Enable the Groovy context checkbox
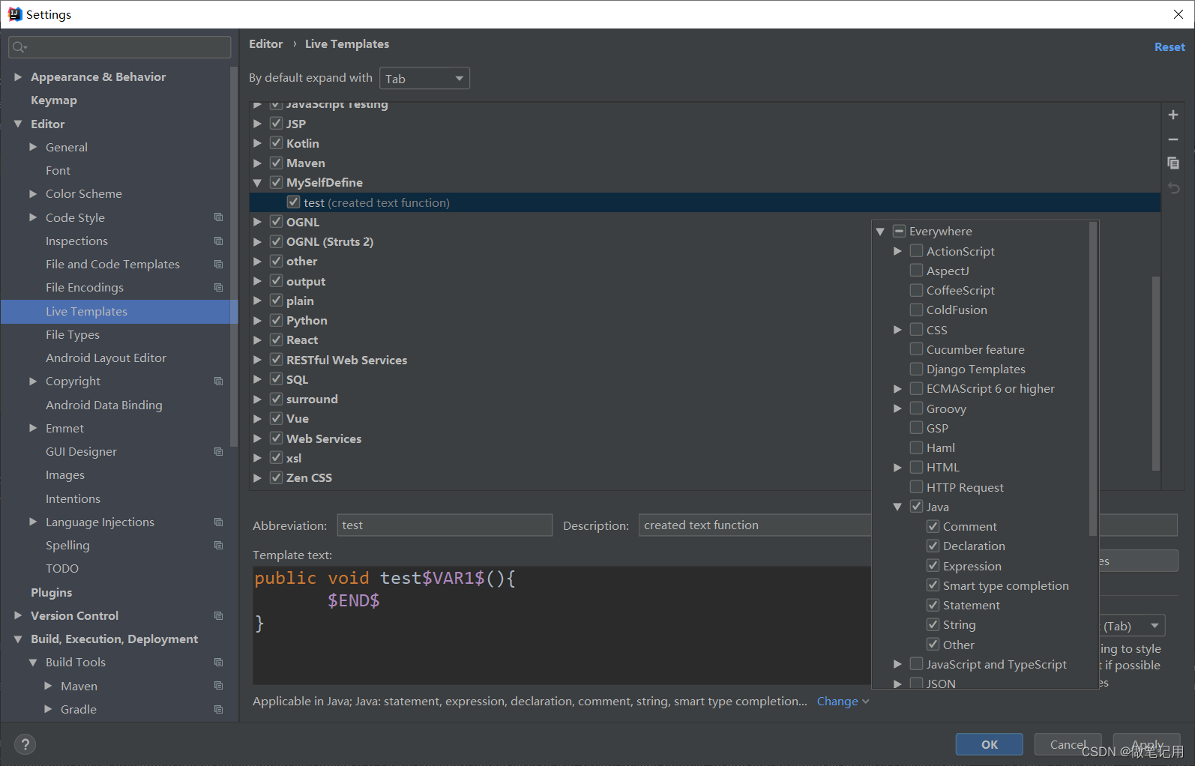Screen dimensions: 1195x766 (916, 408)
